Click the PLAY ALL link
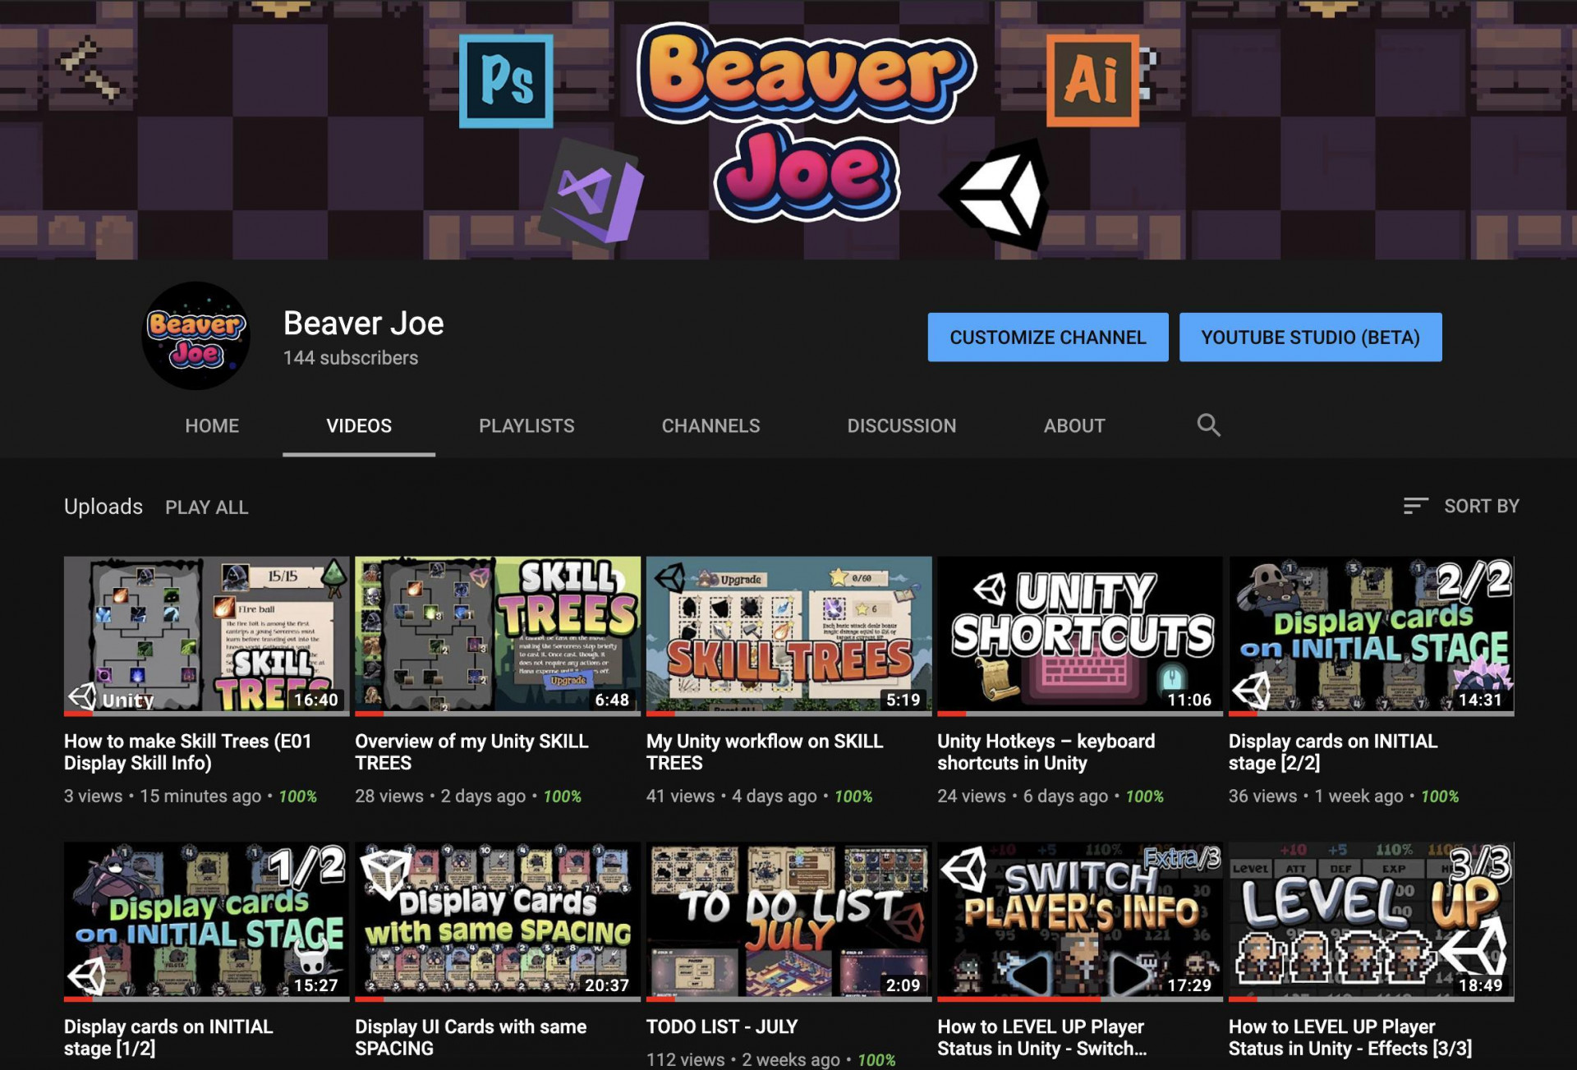The image size is (1577, 1070). [207, 507]
